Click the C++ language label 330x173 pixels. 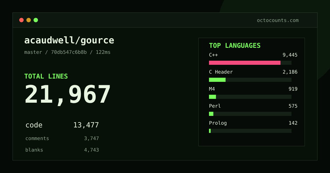coord(213,55)
